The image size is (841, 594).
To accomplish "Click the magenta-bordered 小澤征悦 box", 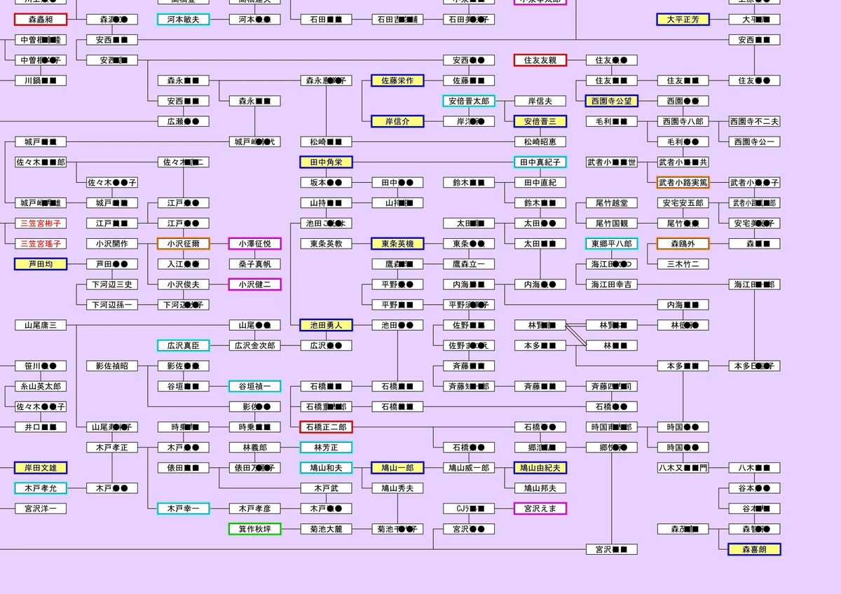I will (x=254, y=244).
